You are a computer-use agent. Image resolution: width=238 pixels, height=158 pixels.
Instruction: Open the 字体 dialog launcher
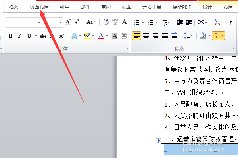pyautogui.click(x=126, y=48)
